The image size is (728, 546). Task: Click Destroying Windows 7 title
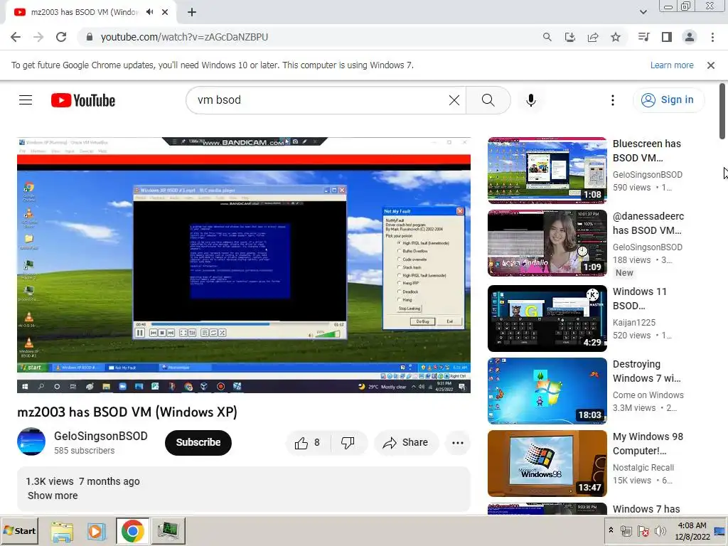click(647, 371)
